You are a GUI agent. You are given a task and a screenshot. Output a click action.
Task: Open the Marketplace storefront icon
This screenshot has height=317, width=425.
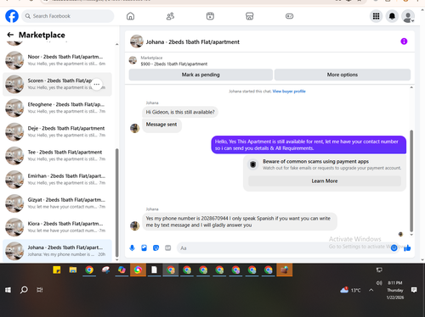[x=250, y=16]
